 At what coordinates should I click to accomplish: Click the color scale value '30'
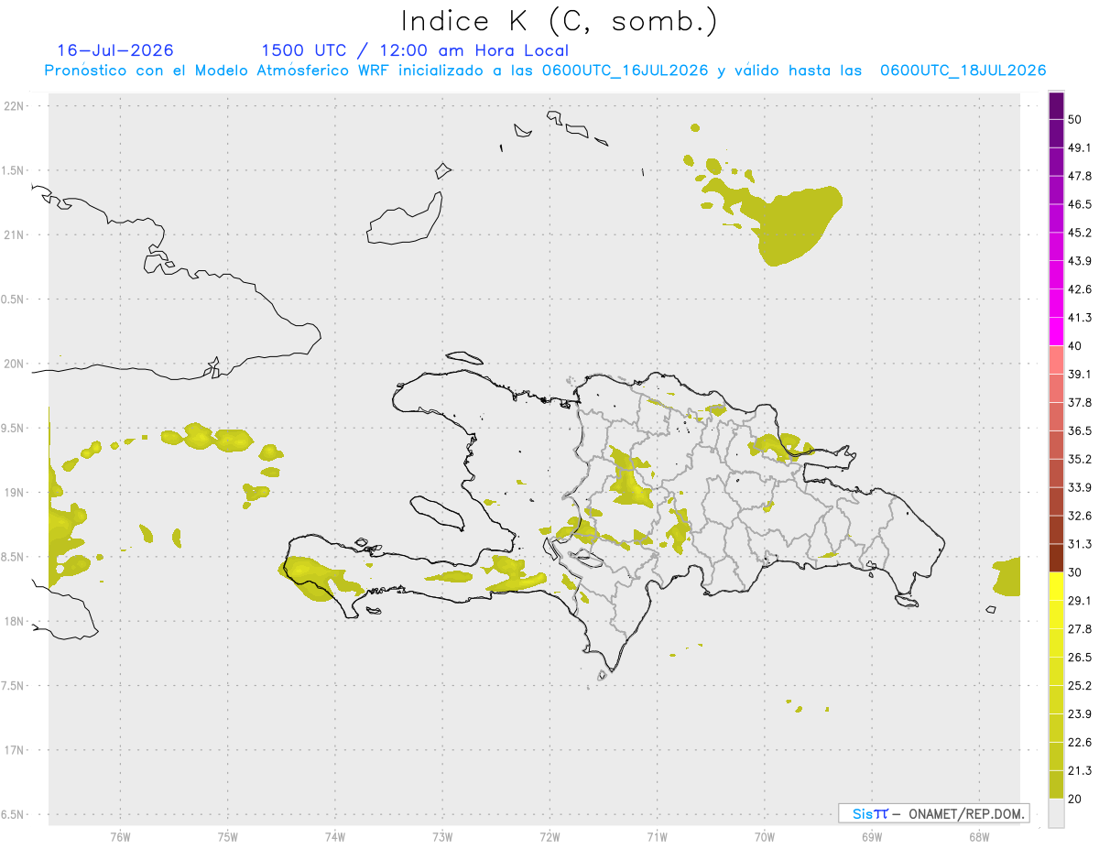1076,572
